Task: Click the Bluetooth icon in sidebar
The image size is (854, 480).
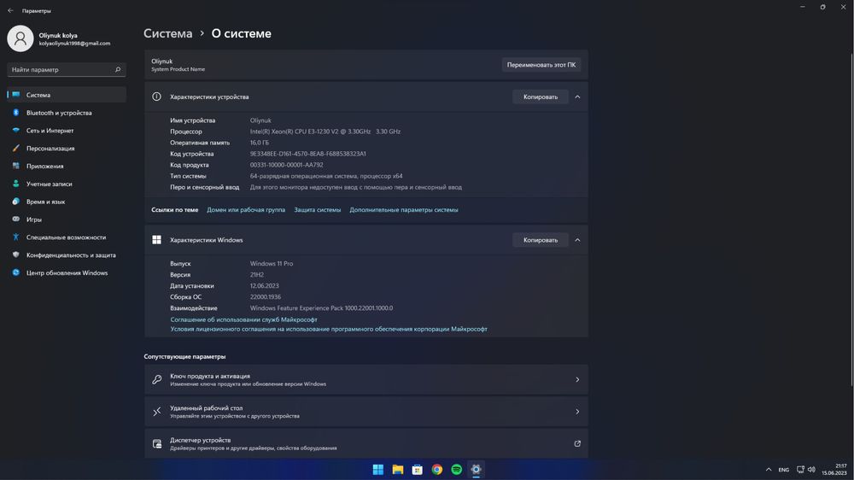Action: (x=15, y=113)
